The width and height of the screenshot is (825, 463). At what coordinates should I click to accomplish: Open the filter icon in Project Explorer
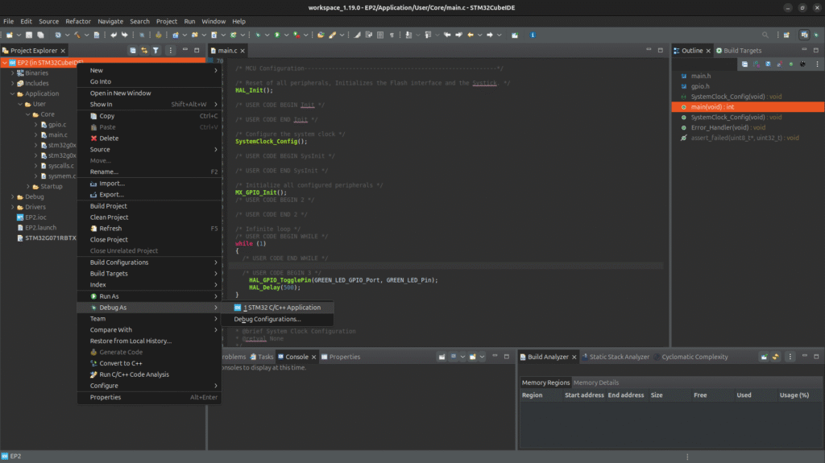[156, 50]
